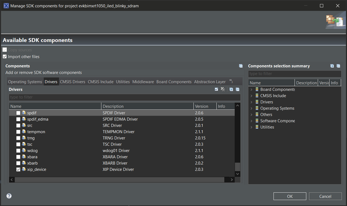
Task: Open the help question mark icon
Action: coord(9,196)
